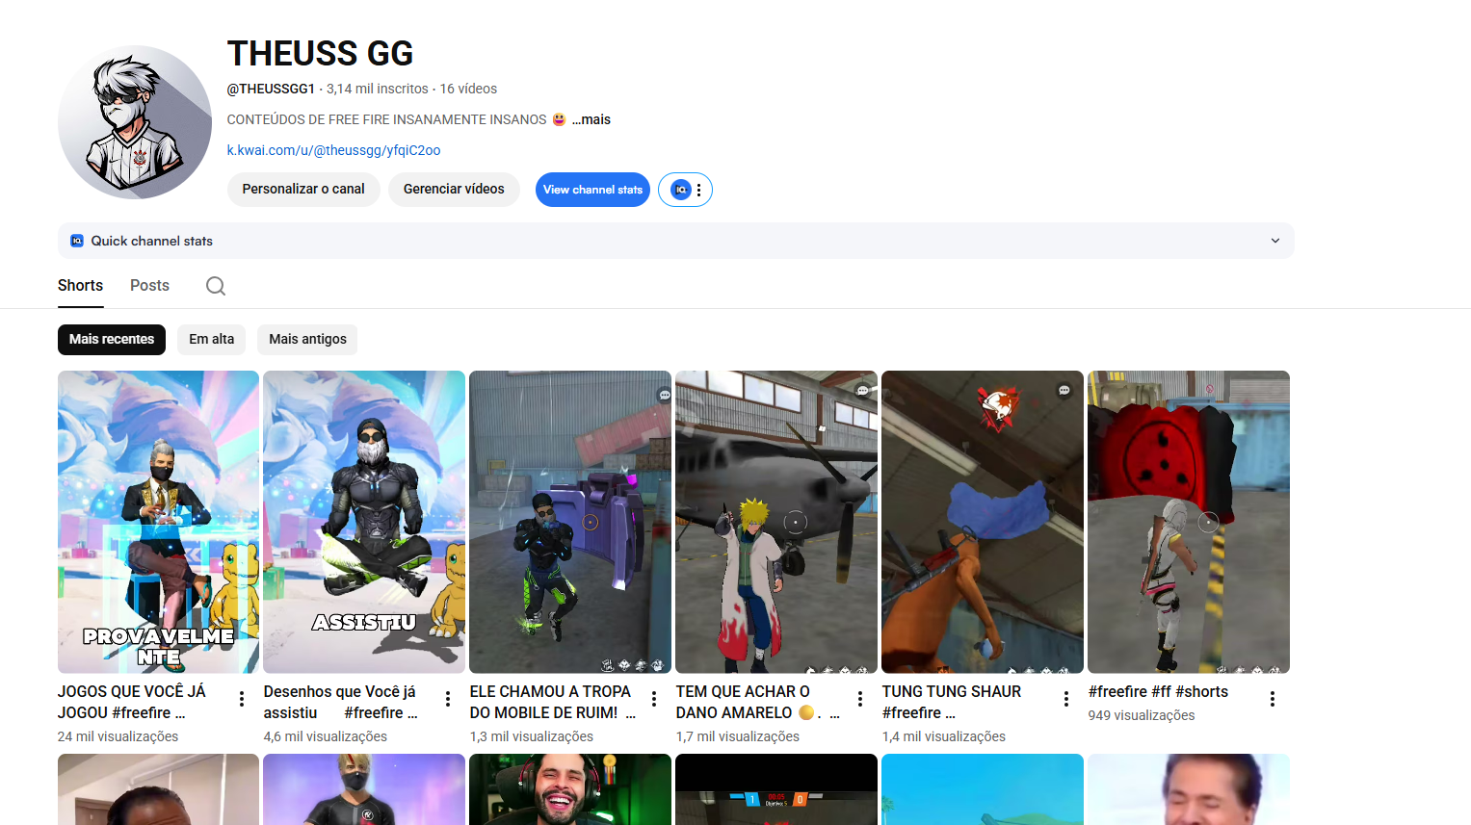Open 'TUNG TUNG SHAUR #freefire' title
The height and width of the screenshot is (825, 1471).
[x=952, y=702]
